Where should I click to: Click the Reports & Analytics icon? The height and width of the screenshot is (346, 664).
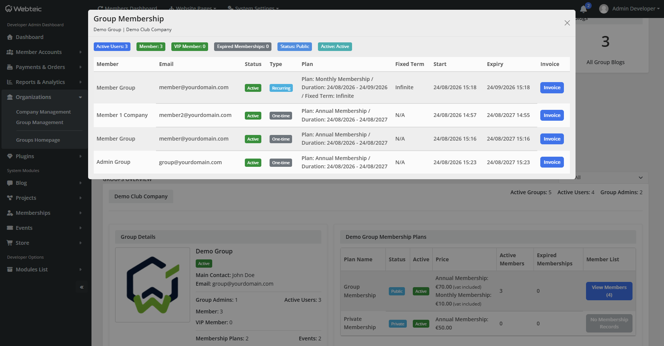[10, 82]
